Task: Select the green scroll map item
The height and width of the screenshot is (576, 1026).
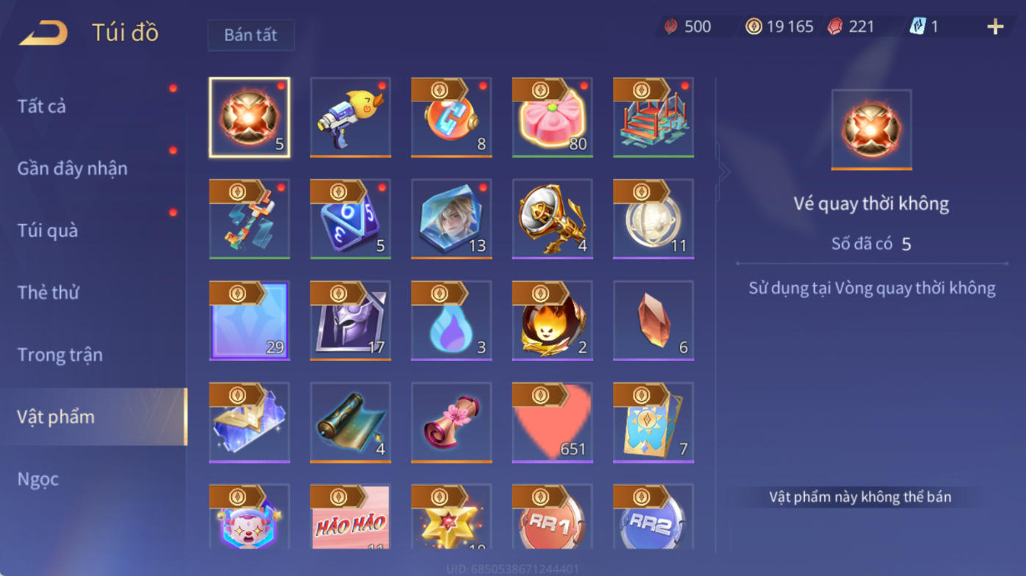Action: [351, 422]
